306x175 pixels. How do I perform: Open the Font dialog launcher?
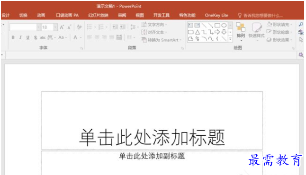coord(81,48)
